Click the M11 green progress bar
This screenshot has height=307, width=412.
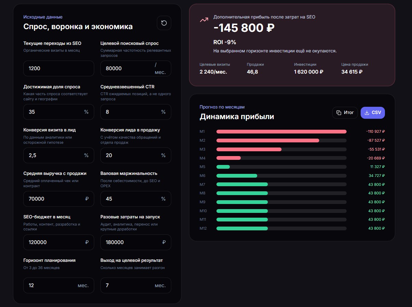242,219
